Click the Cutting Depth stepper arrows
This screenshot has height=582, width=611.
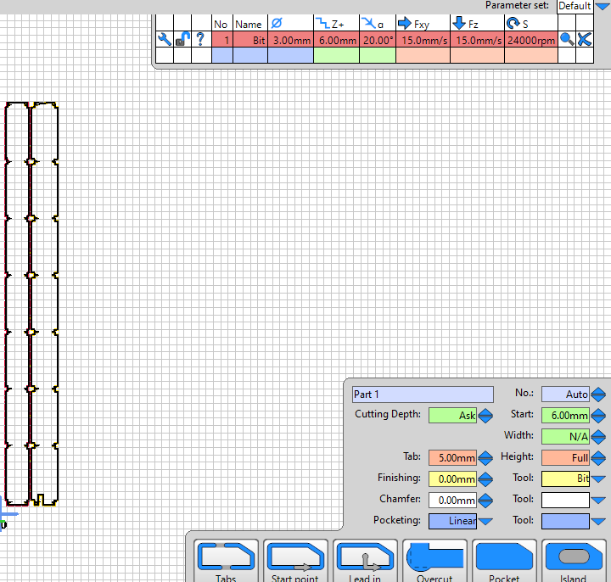click(485, 416)
